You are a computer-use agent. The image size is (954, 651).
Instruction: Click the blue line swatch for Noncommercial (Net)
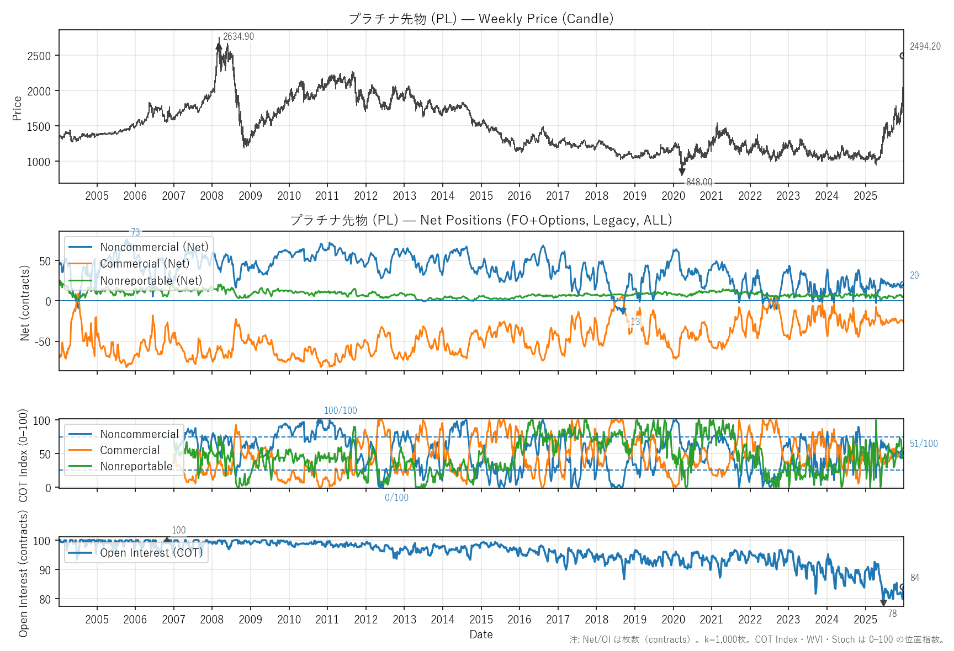click(81, 247)
